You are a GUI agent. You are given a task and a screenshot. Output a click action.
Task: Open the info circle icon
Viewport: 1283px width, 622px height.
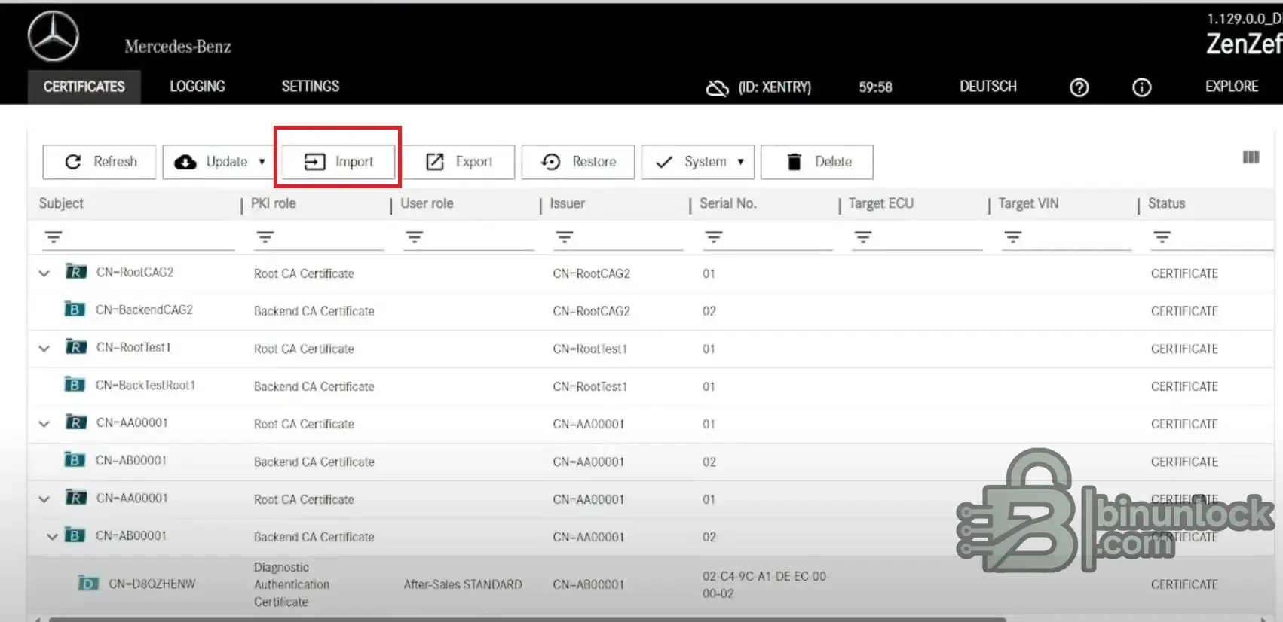pos(1141,87)
